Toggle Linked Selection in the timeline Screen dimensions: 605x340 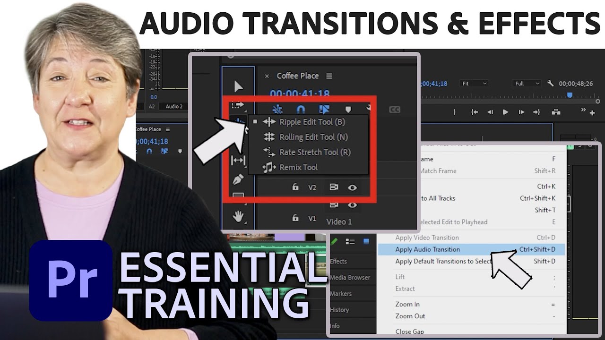click(324, 109)
